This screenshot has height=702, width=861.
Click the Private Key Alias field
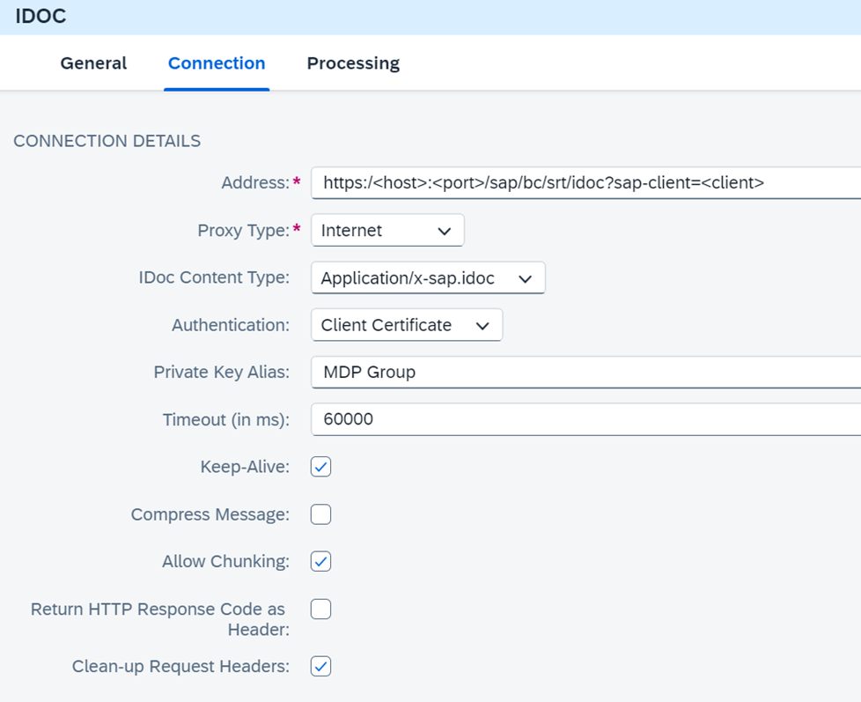(581, 373)
